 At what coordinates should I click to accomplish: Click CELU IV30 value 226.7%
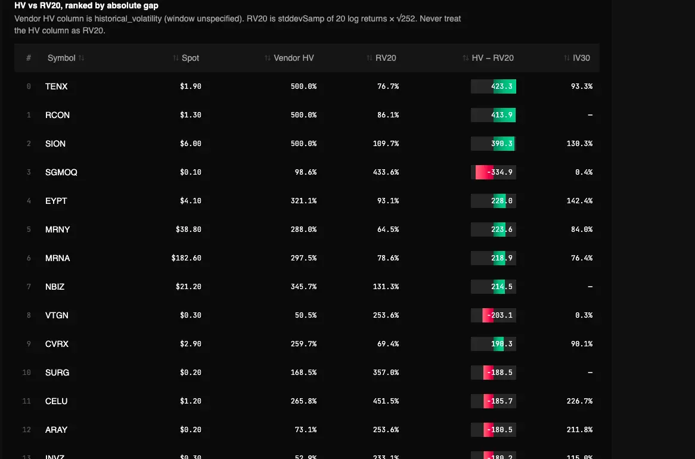(x=580, y=401)
